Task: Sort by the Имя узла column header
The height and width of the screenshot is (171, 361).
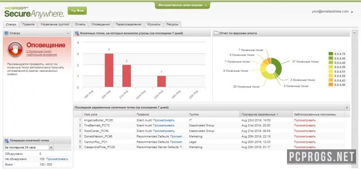Action: [108, 115]
